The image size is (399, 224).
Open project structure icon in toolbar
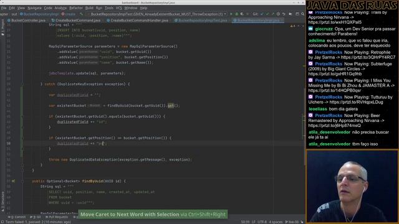297,14
